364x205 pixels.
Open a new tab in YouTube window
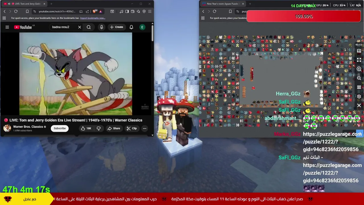click(x=51, y=4)
